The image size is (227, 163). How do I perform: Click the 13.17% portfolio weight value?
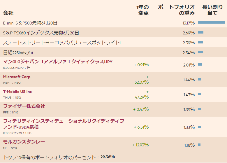(188, 23)
